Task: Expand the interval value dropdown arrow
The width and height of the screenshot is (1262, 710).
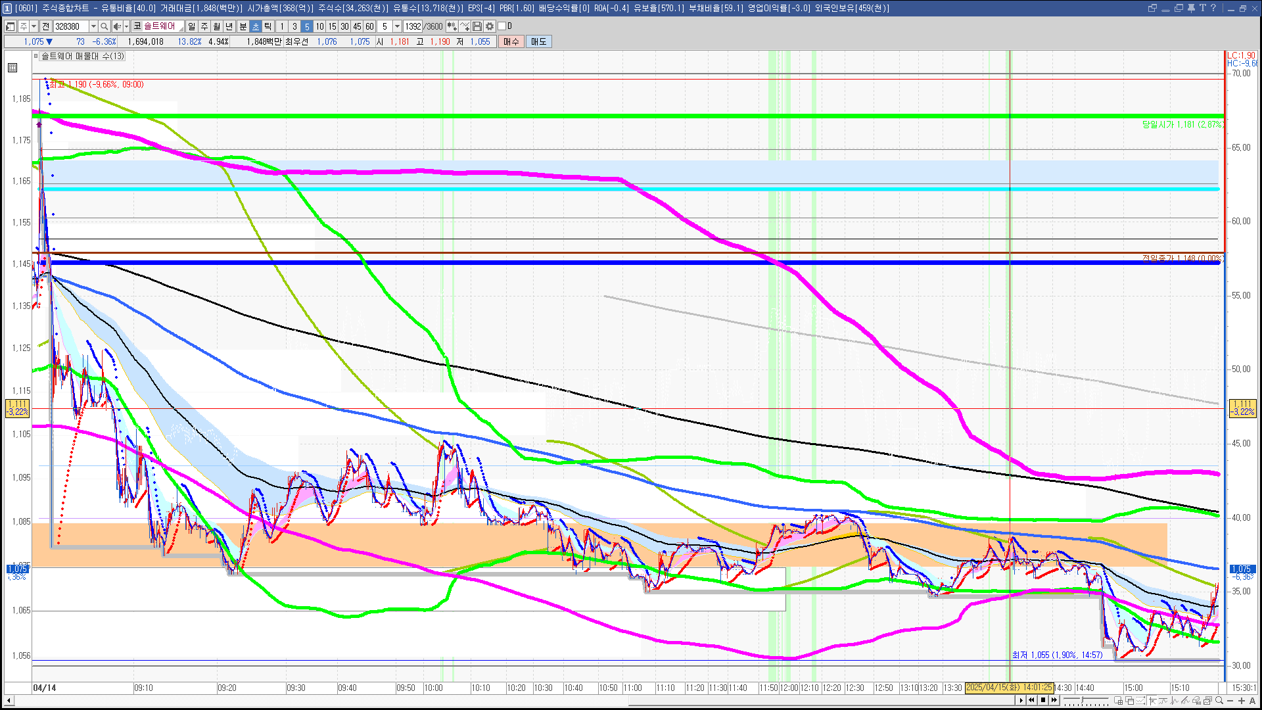Action: (x=397, y=26)
